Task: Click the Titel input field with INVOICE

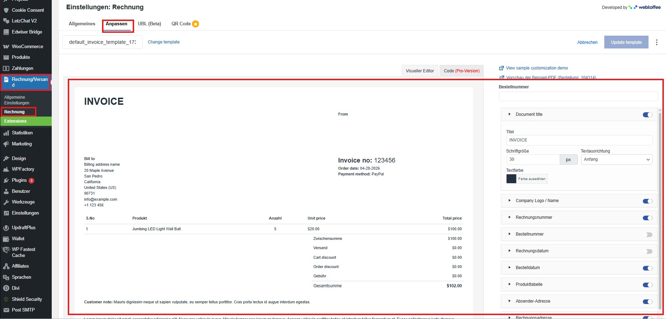Action: [579, 140]
